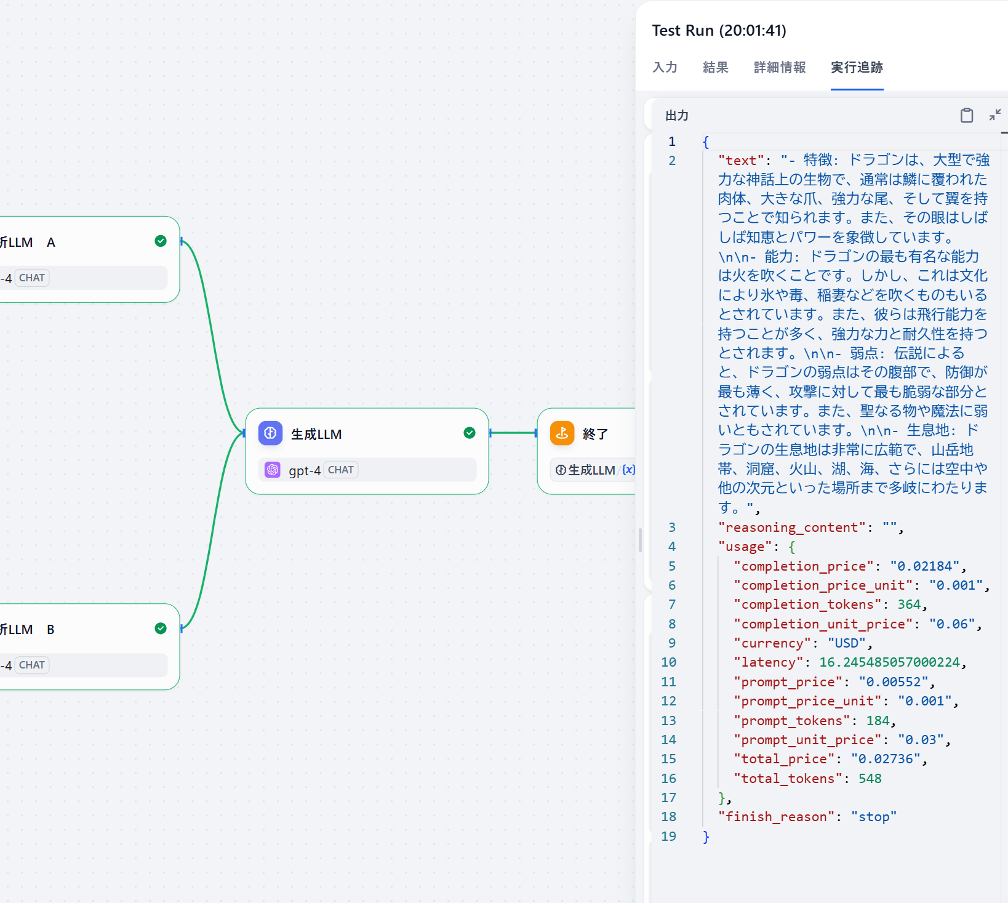Click the orange 終了 node icon
Viewport: 1008px width, 903px height.
coord(562,433)
